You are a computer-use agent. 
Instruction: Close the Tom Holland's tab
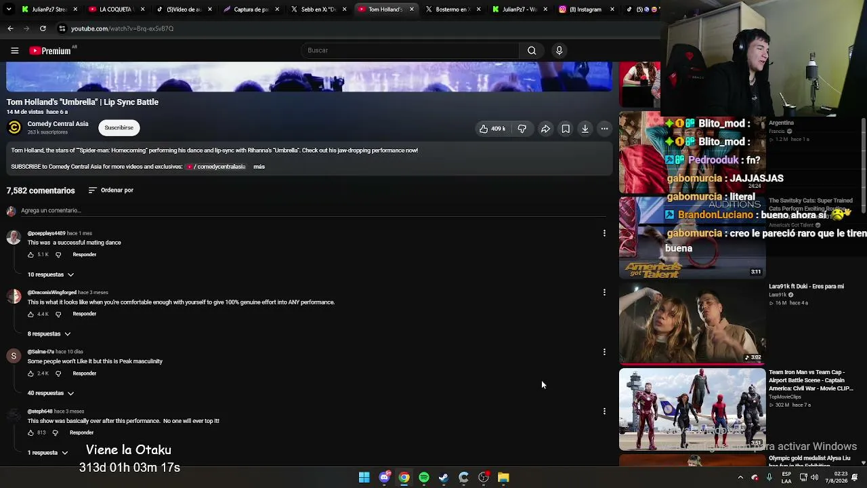point(411,9)
